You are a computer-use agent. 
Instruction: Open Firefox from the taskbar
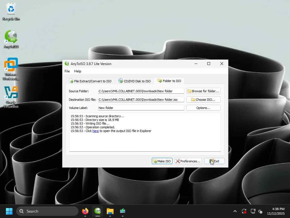click(85, 211)
